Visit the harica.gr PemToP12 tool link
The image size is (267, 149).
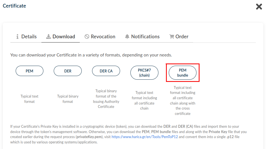coord(145,137)
